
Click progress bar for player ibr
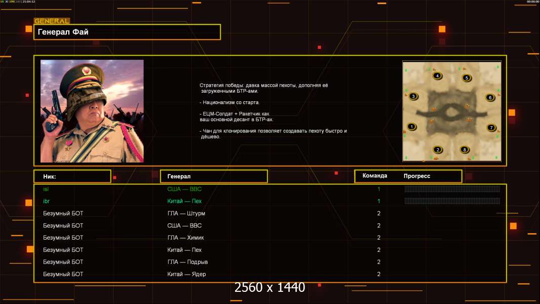(452, 201)
